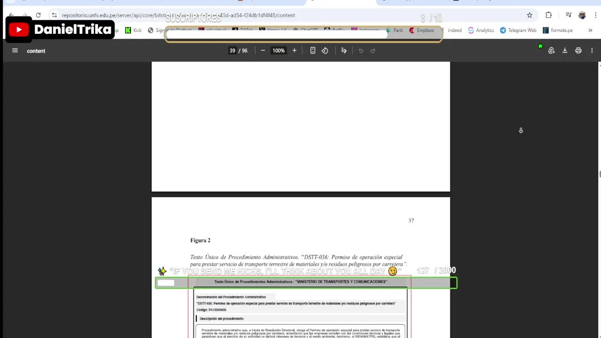The image size is (601, 338).
Task: Click the 'Denominación del Procedimiento Administrativo' text
Action: pos(231,297)
